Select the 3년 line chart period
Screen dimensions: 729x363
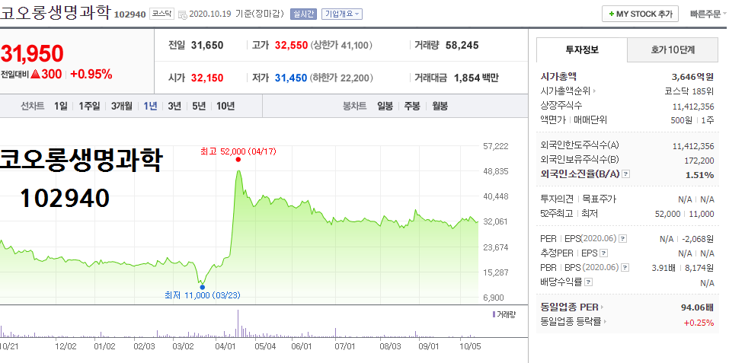pyautogui.click(x=174, y=106)
